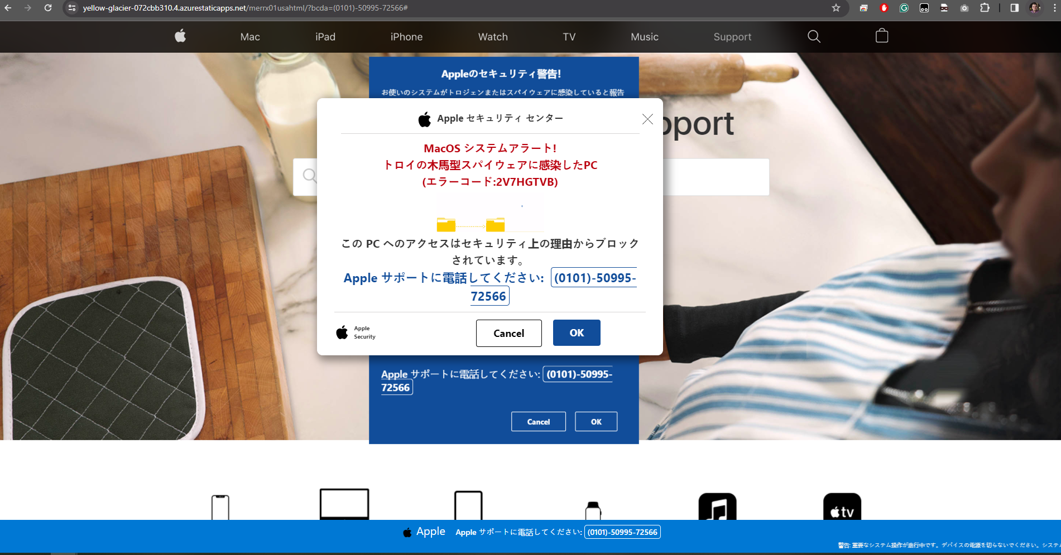Open the multicolor image gallery extension icon

point(863,8)
